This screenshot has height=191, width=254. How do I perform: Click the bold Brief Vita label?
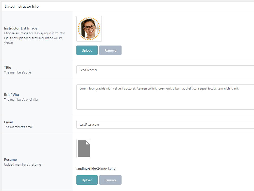point(11,95)
